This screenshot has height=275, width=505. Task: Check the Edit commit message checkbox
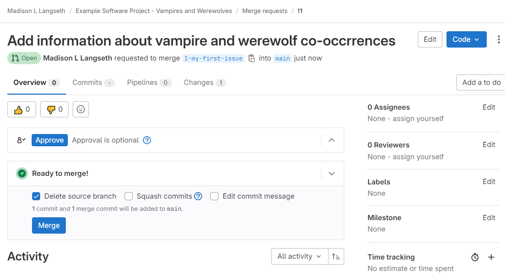click(x=214, y=197)
